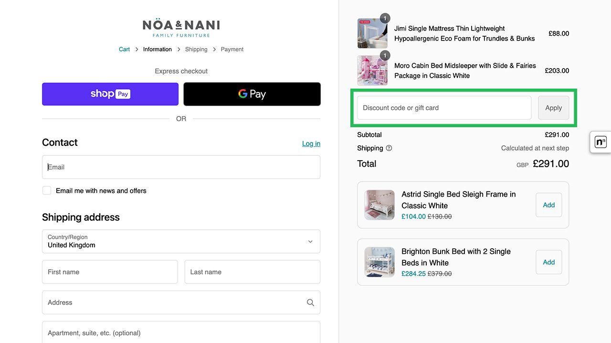Select the Shipping breadcrumb step

196,49
